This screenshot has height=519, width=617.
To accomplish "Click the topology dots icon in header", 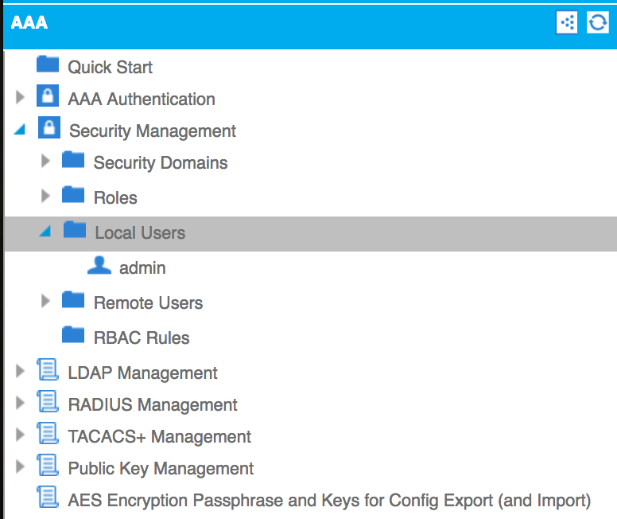I will (x=567, y=22).
